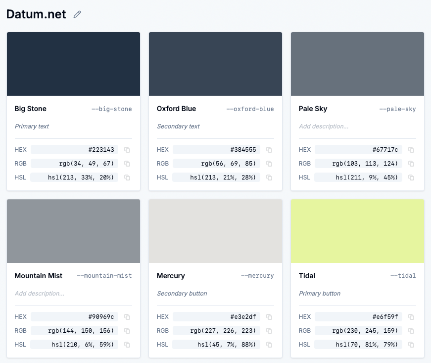Viewport: 431px width, 363px height.
Task: Copy Mountain Mist RGB value
Action: 127,331
